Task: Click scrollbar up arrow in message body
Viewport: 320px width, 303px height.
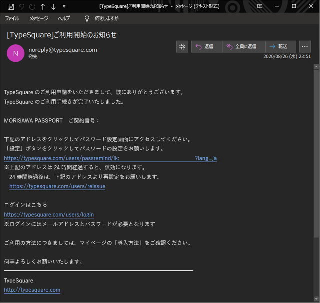Action: 316,67
